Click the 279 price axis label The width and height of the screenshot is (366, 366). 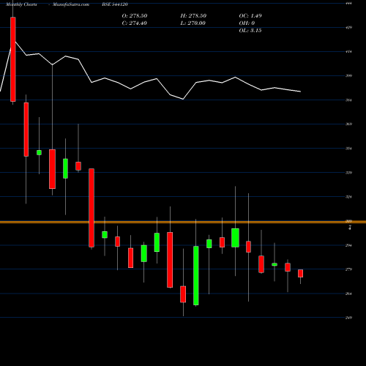coord(348,269)
